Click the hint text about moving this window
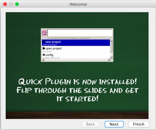Screen dimensions: 156x130 pos(68,38)
